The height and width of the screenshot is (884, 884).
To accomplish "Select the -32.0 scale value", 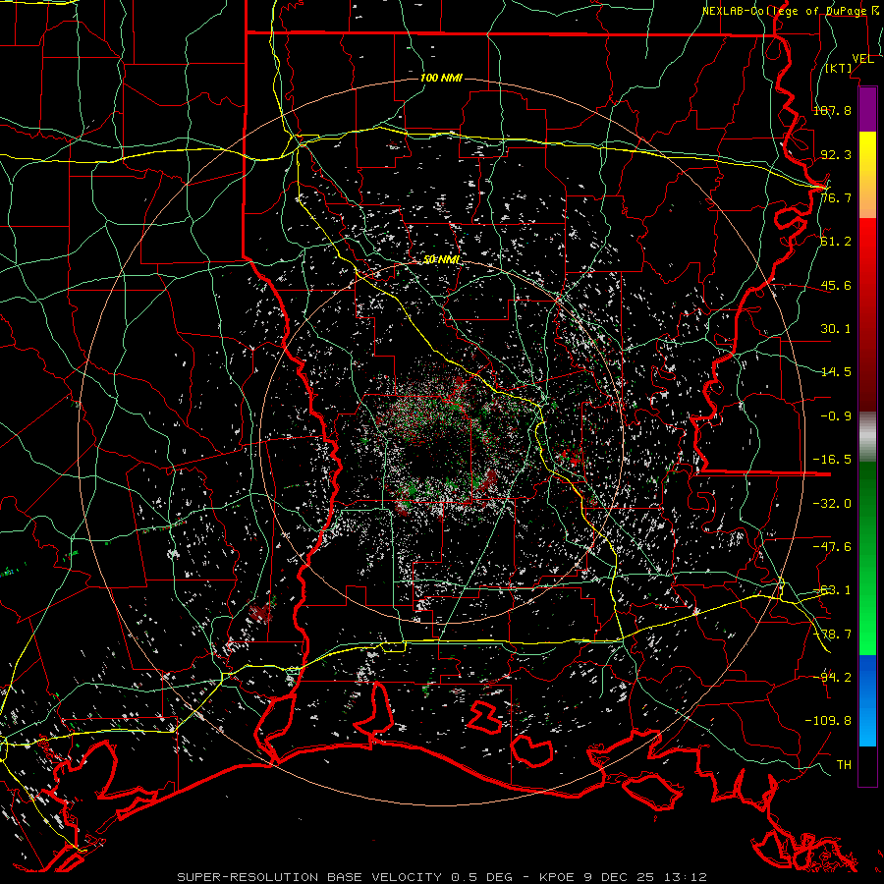I will [x=832, y=504].
